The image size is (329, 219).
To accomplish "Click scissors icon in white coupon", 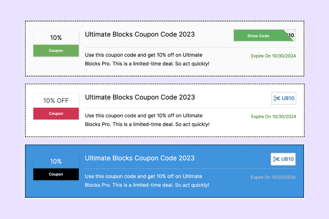I will click(277, 98).
